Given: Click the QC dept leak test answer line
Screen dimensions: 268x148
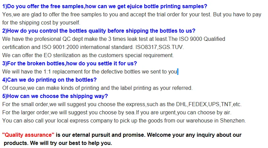Looking at the screenshot, I should click(113, 39).
